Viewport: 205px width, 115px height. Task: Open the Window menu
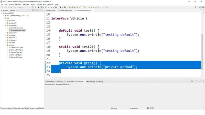coord(50,4)
